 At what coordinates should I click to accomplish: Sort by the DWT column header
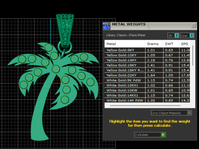click(171, 44)
